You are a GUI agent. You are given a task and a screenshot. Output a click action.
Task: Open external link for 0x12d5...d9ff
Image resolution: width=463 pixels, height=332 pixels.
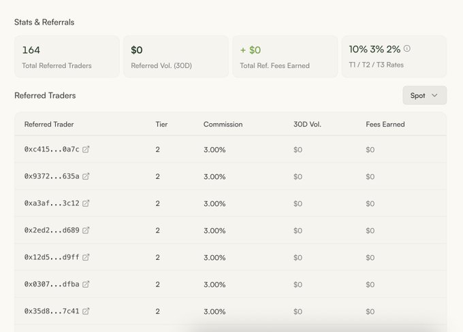coord(86,257)
